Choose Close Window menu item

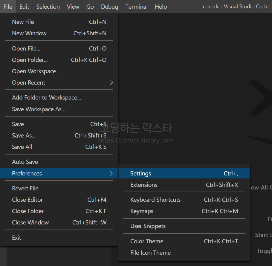[x=59, y=222]
